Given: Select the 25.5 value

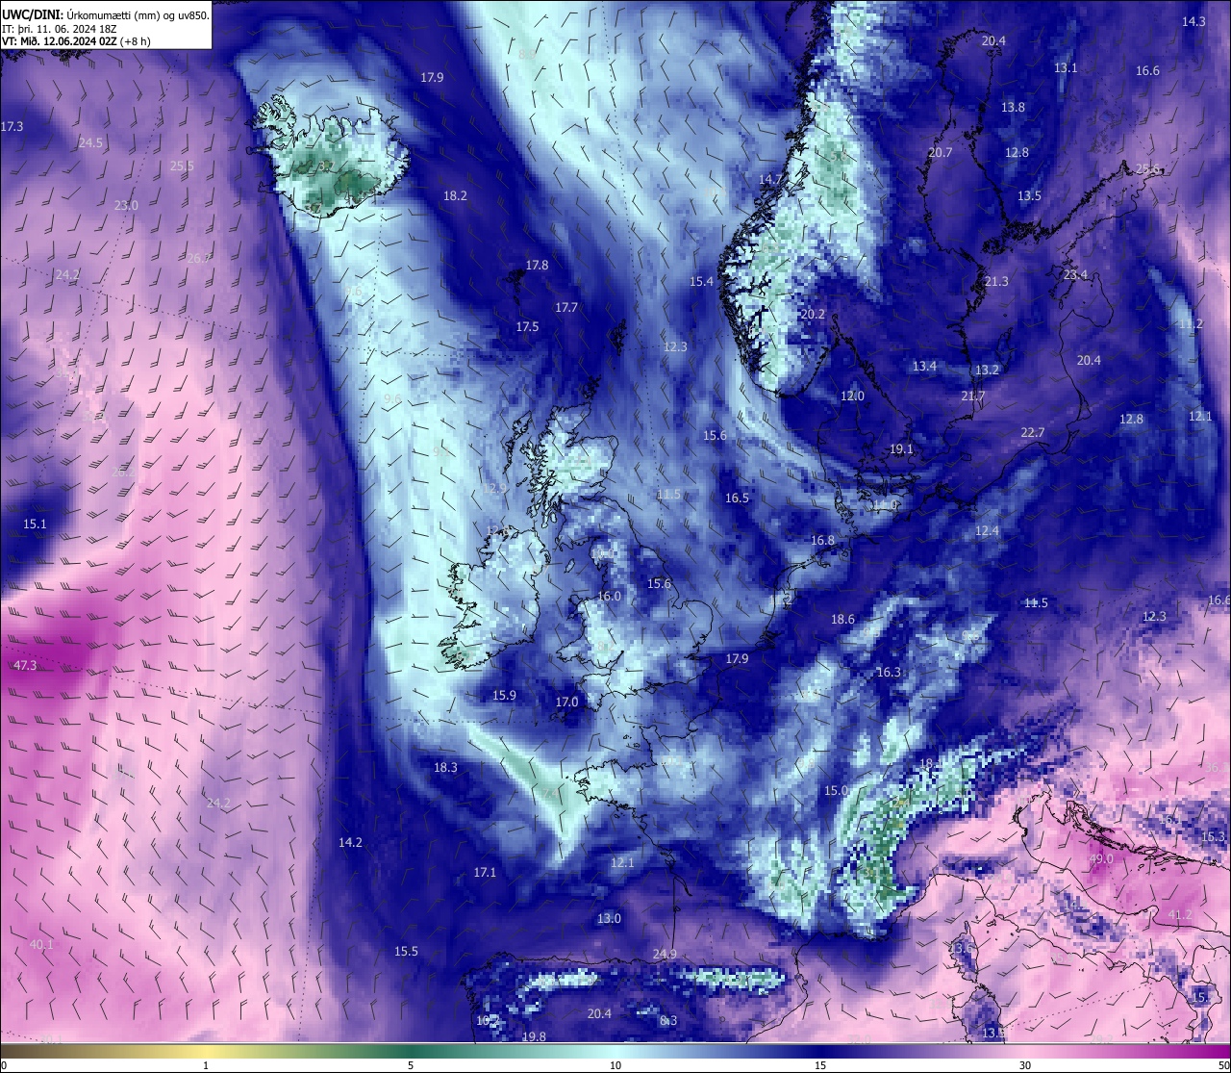Looking at the screenshot, I should click(x=182, y=166).
